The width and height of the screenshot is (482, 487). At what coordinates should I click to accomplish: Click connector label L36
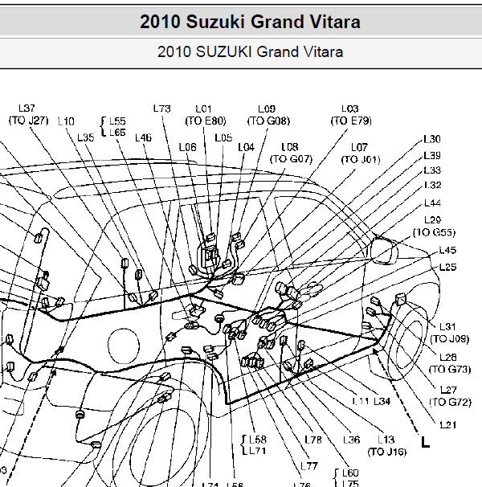(x=352, y=440)
